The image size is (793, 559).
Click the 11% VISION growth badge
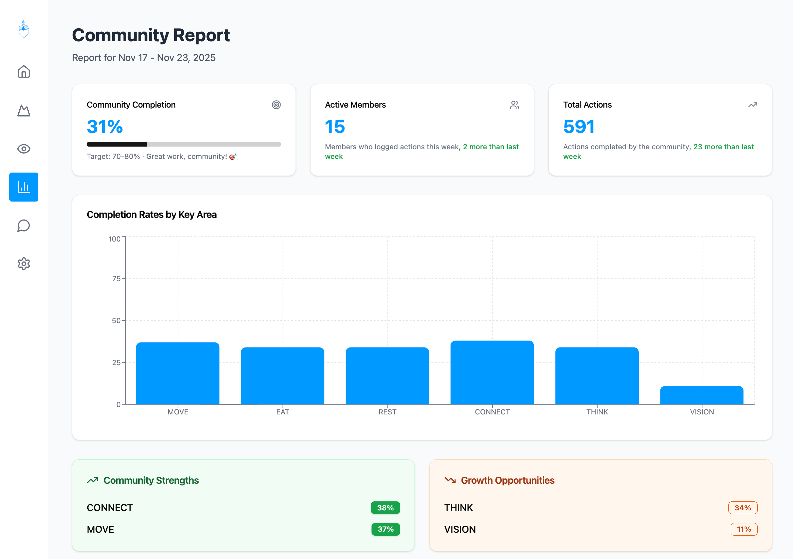(x=744, y=529)
